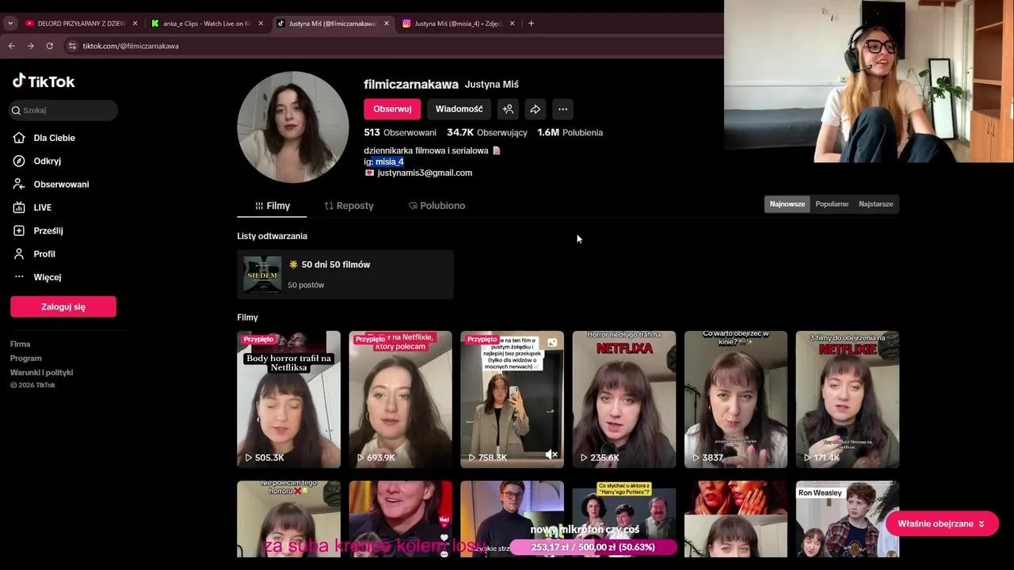Image resolution: width=1014 pixels, height=570 pixels.
Task: Open the Program footer link
Action: pyautogui.click(x=25, y=358)
